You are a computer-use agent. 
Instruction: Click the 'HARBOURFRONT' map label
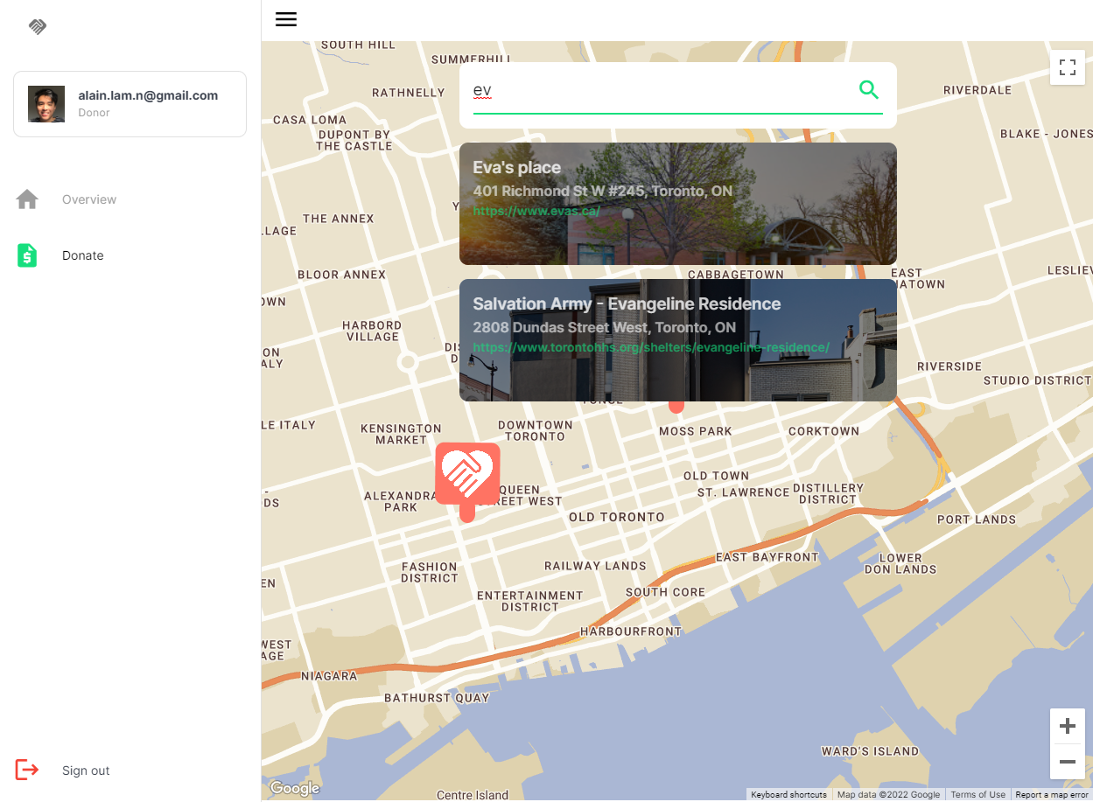[x=631, y=631]
